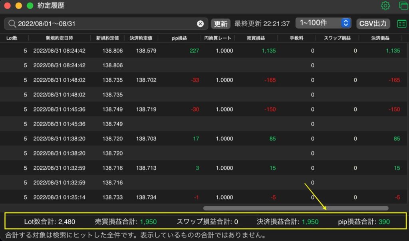Viewport: 409px width, 241px height.
Task: Click the green window layout icon
Action: point(403,6)
